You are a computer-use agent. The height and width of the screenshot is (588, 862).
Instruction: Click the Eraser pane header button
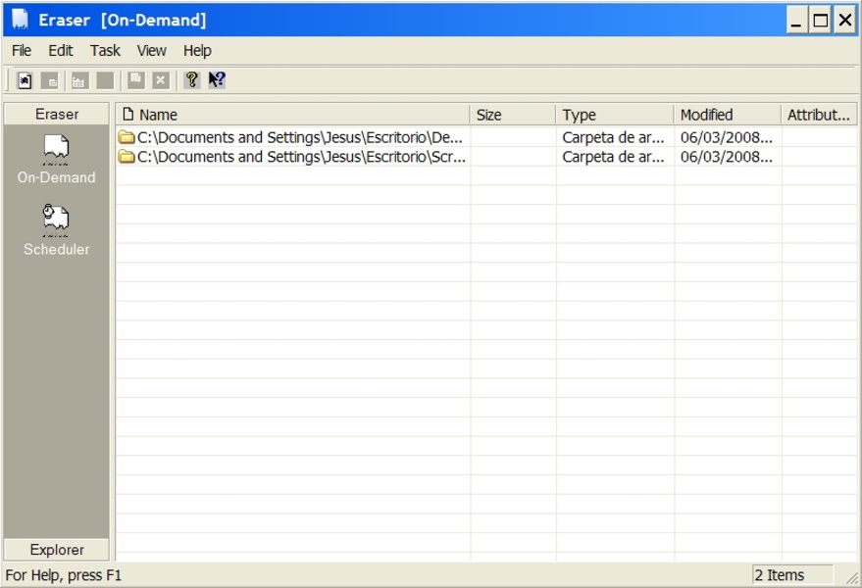coord(57,114)
